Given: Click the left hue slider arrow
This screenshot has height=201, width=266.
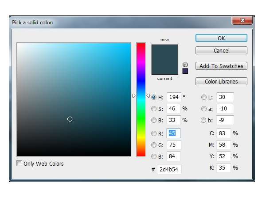Looking at the screenshot, I should 134,96.
